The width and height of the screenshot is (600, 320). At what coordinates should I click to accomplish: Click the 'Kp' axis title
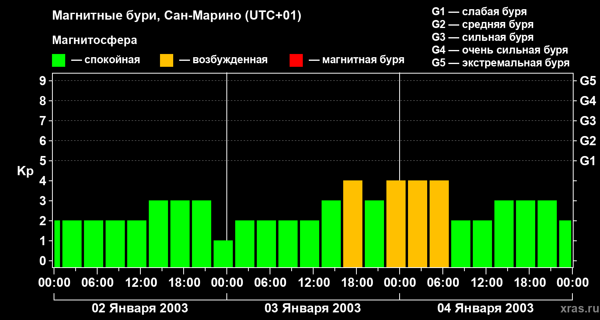pyautogui.click(x=25, y=172)
